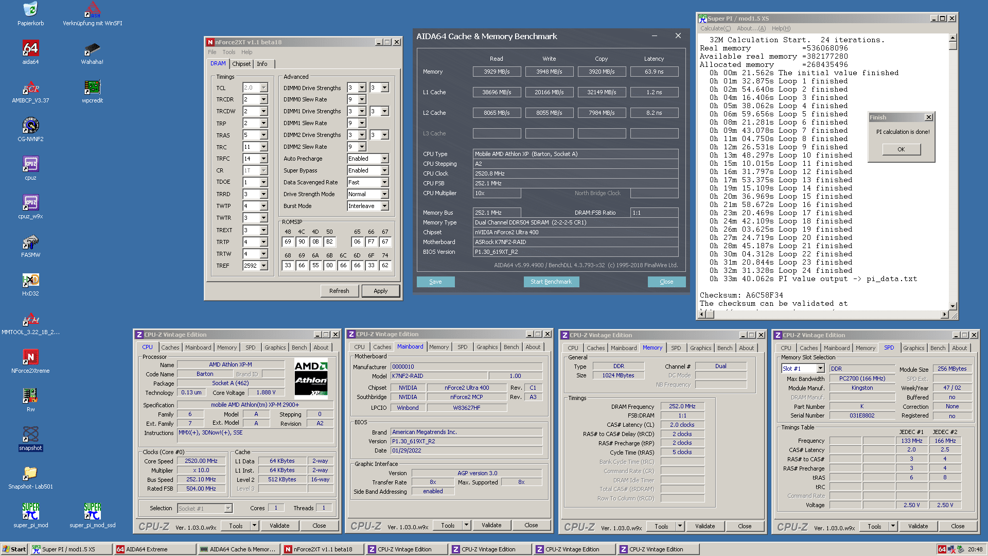Image resolution: width=988 pixels, height=556 pixels.
Task: Open the Super Bypass dropdown
Action: [x=384, y=170]
